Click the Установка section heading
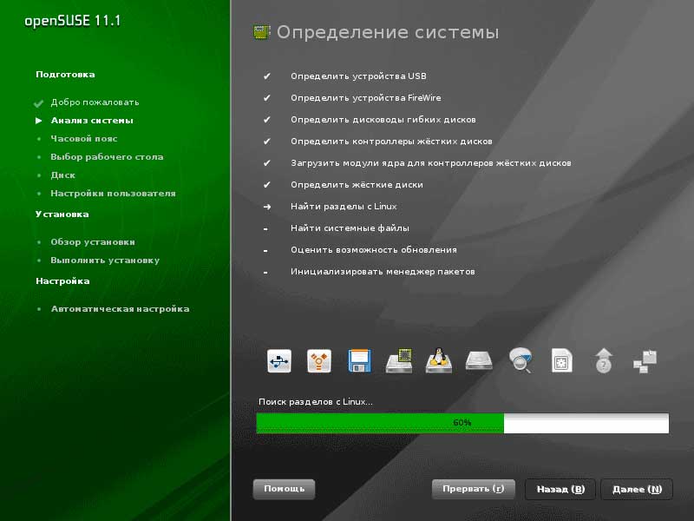The height and width of the screenshot is (521, 694). [x=62, y=214]
